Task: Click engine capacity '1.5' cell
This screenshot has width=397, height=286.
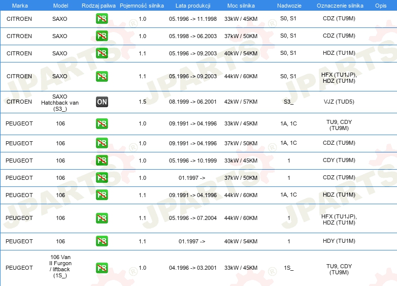Action: tap(142, 102)
